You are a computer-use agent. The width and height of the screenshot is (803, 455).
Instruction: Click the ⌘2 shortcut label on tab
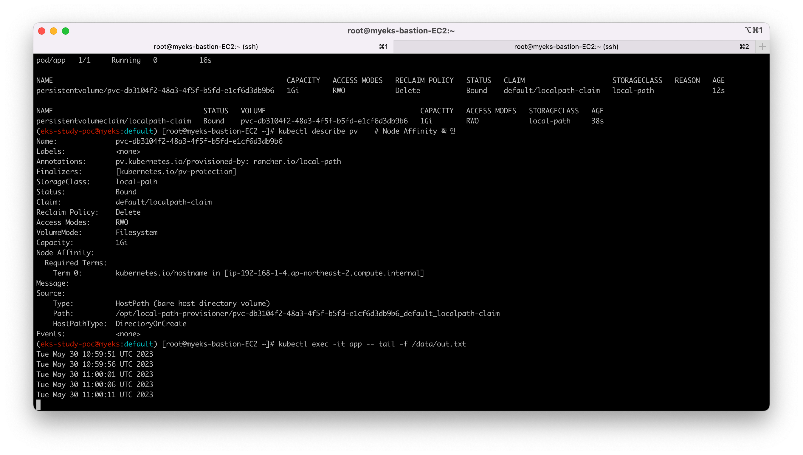744,47
